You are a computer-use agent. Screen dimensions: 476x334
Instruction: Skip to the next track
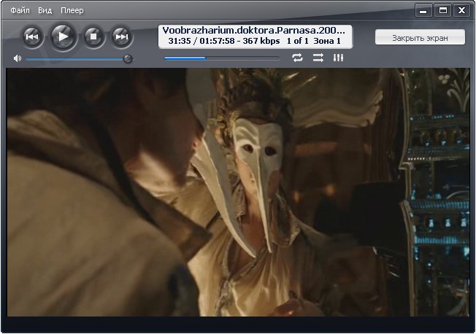tap(122, 36)
